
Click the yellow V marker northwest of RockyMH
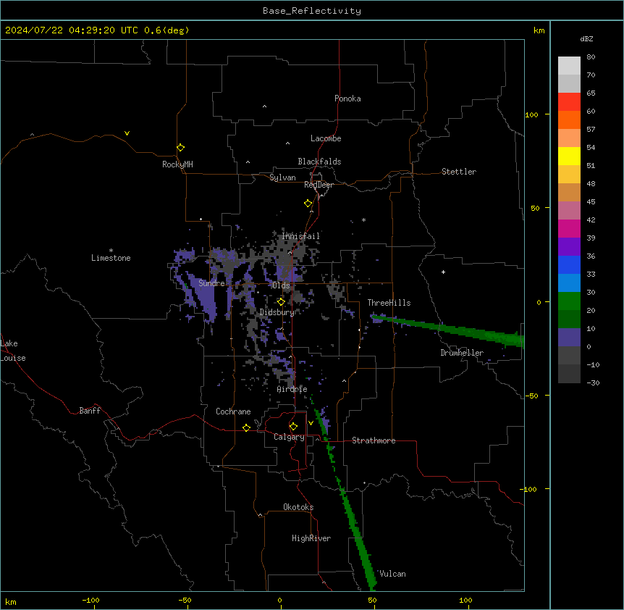tap(127, 133)
